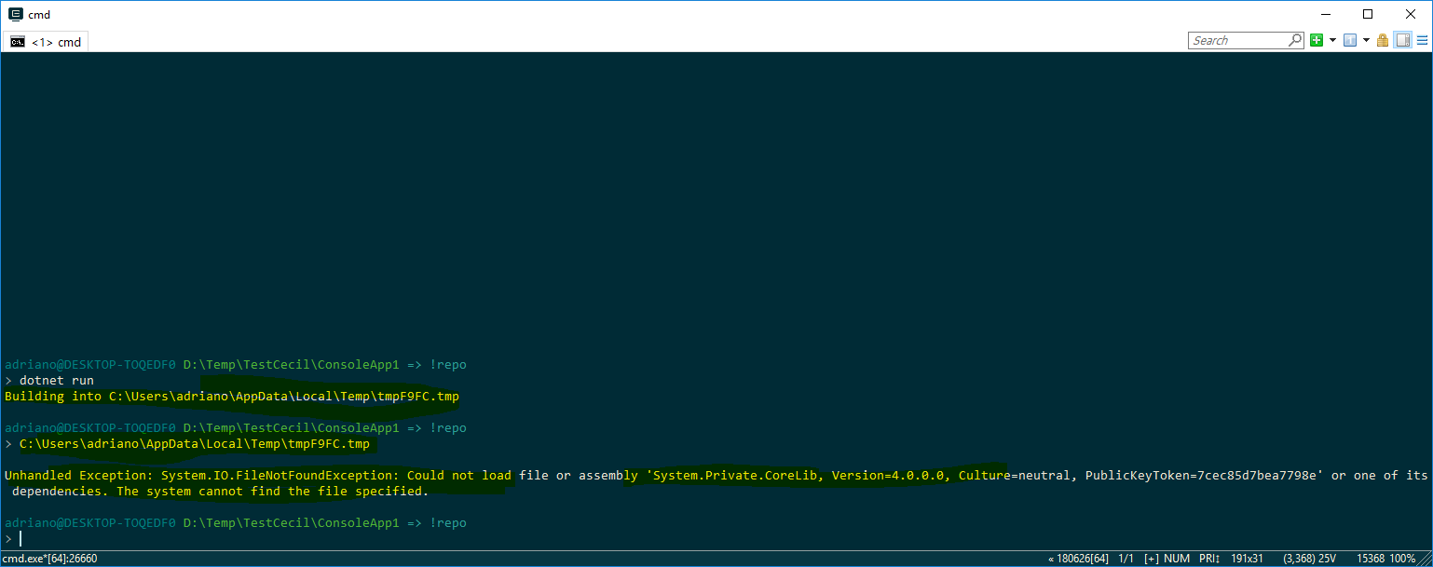The image size is (1433, 567).
Task: Click the console lock padlock icon
Action: pos(1382,40)
